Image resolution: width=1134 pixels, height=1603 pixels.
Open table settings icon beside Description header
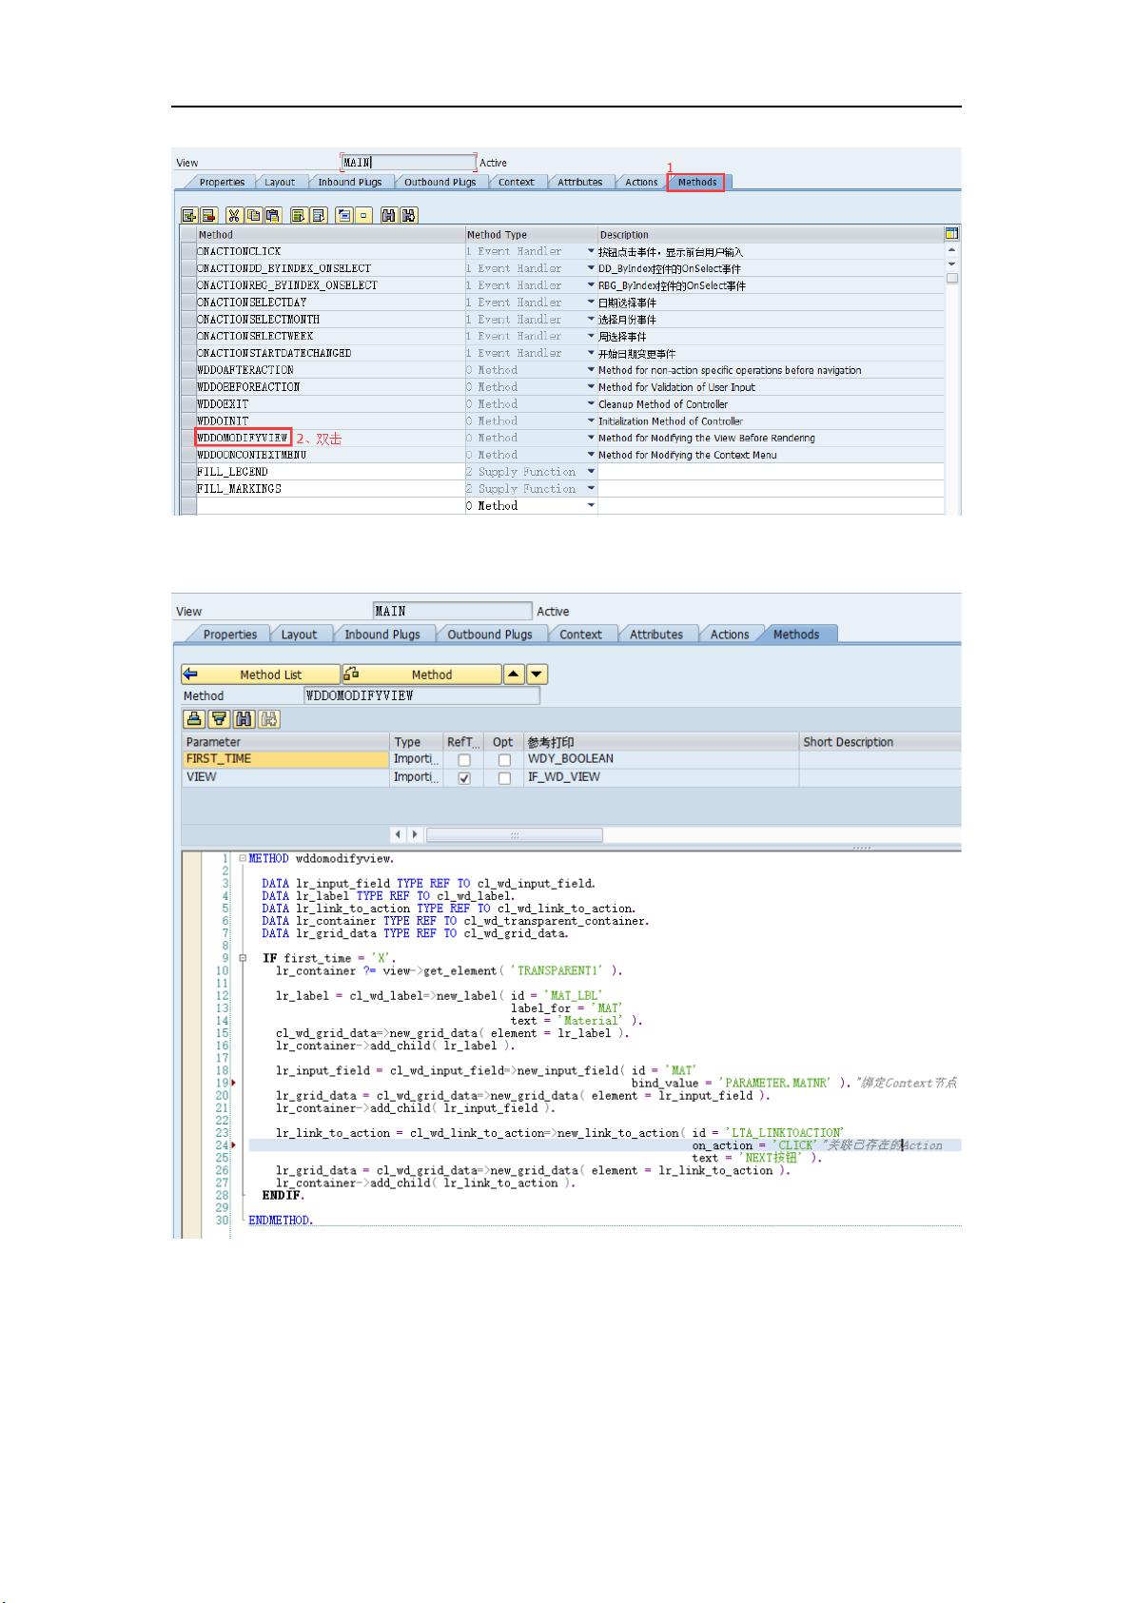pyautogui.click(x=951, y=234)
